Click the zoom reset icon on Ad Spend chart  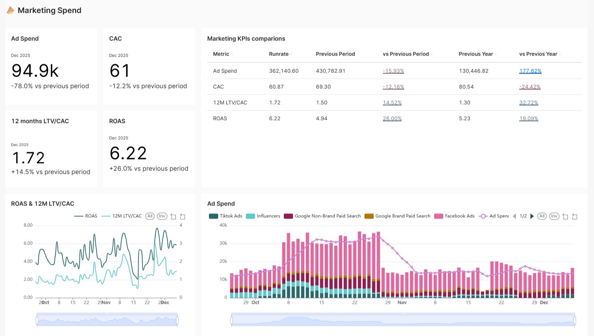(574, 216)
